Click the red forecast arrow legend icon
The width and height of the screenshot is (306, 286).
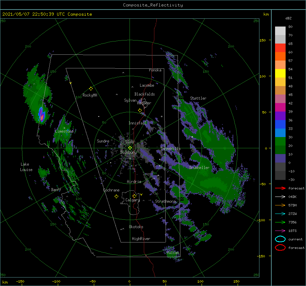click(x=280, y=188)
